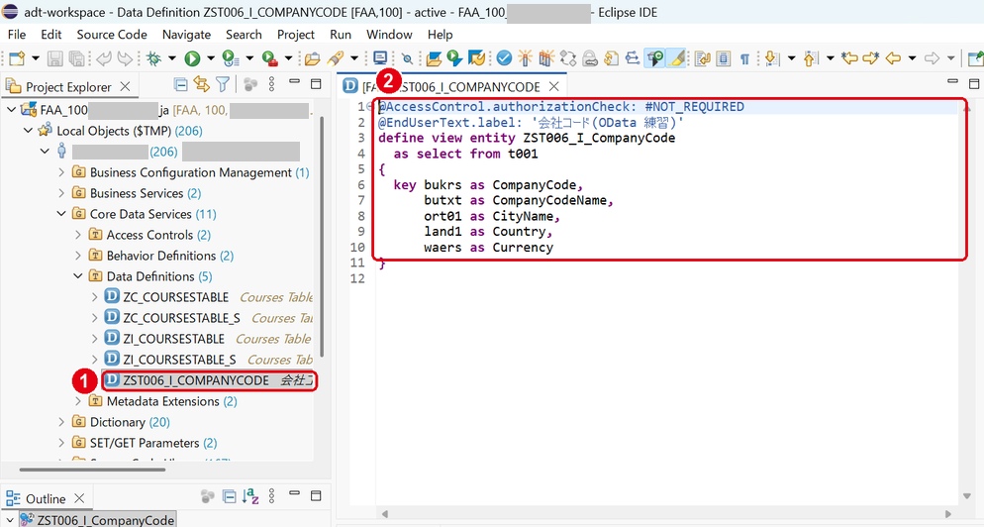Select ZI_COURSESTABLE_S data definition
This screenshot has height=527, width=984.
(179, 360)
